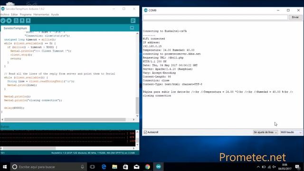Viewport: 304px width, 171px height.
Task: Click NodeMCU board status bar text
Action: pyautogui.click(x=93, y=153)
